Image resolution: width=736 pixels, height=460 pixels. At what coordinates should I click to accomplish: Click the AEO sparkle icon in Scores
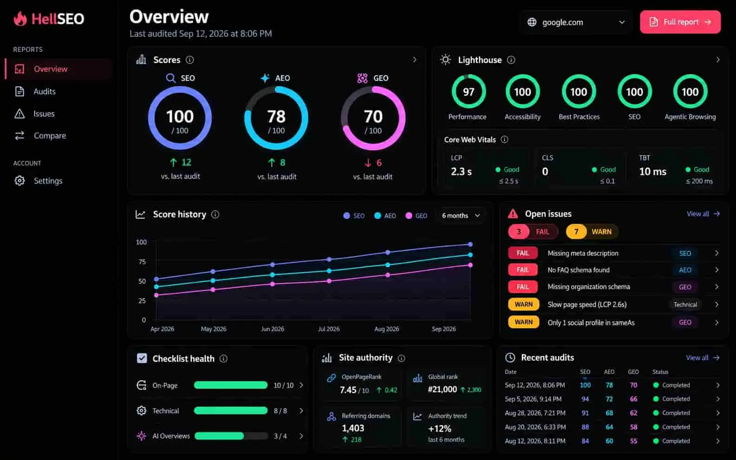(265, 78)
